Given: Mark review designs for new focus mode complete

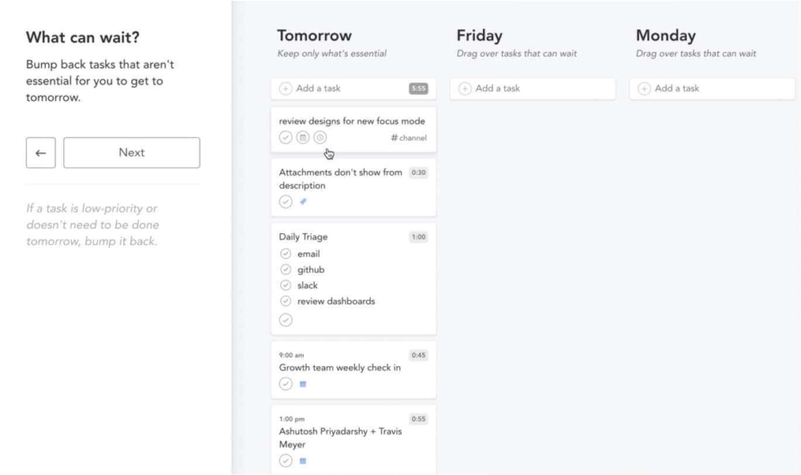Looking at the screenshot, I should 286,137.
